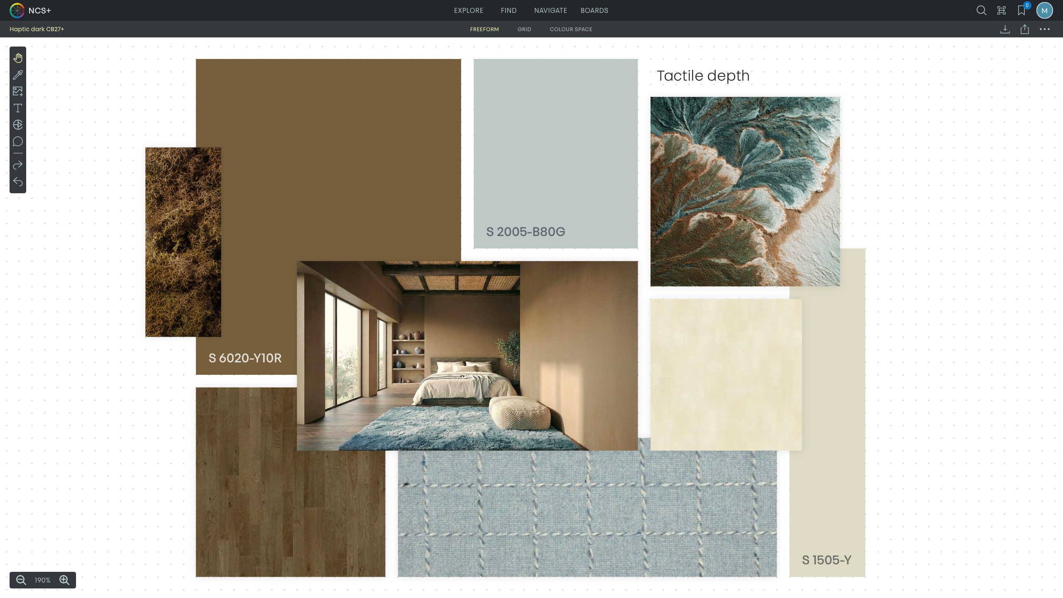Click the NCS+ logo
1063x598 pixels.
click(x=30, y=10)
